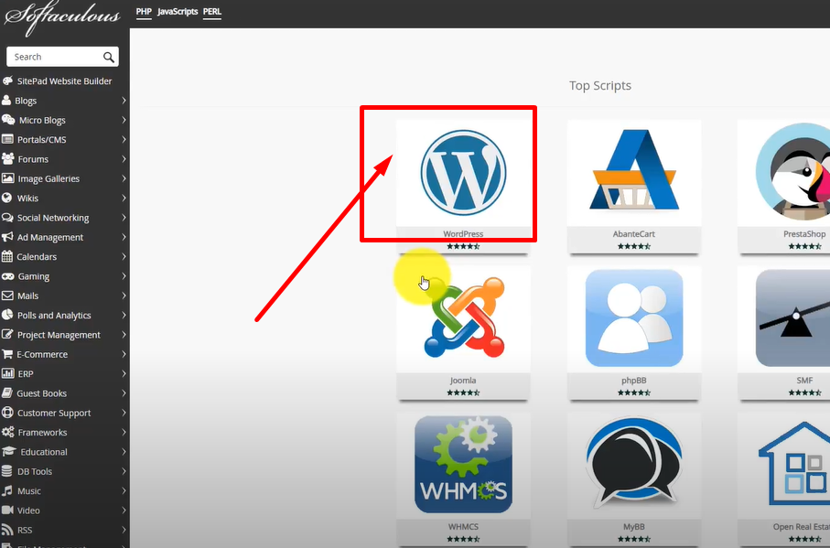Expand the Forums category arrow
830x548 pixels.
coord(124,159)
